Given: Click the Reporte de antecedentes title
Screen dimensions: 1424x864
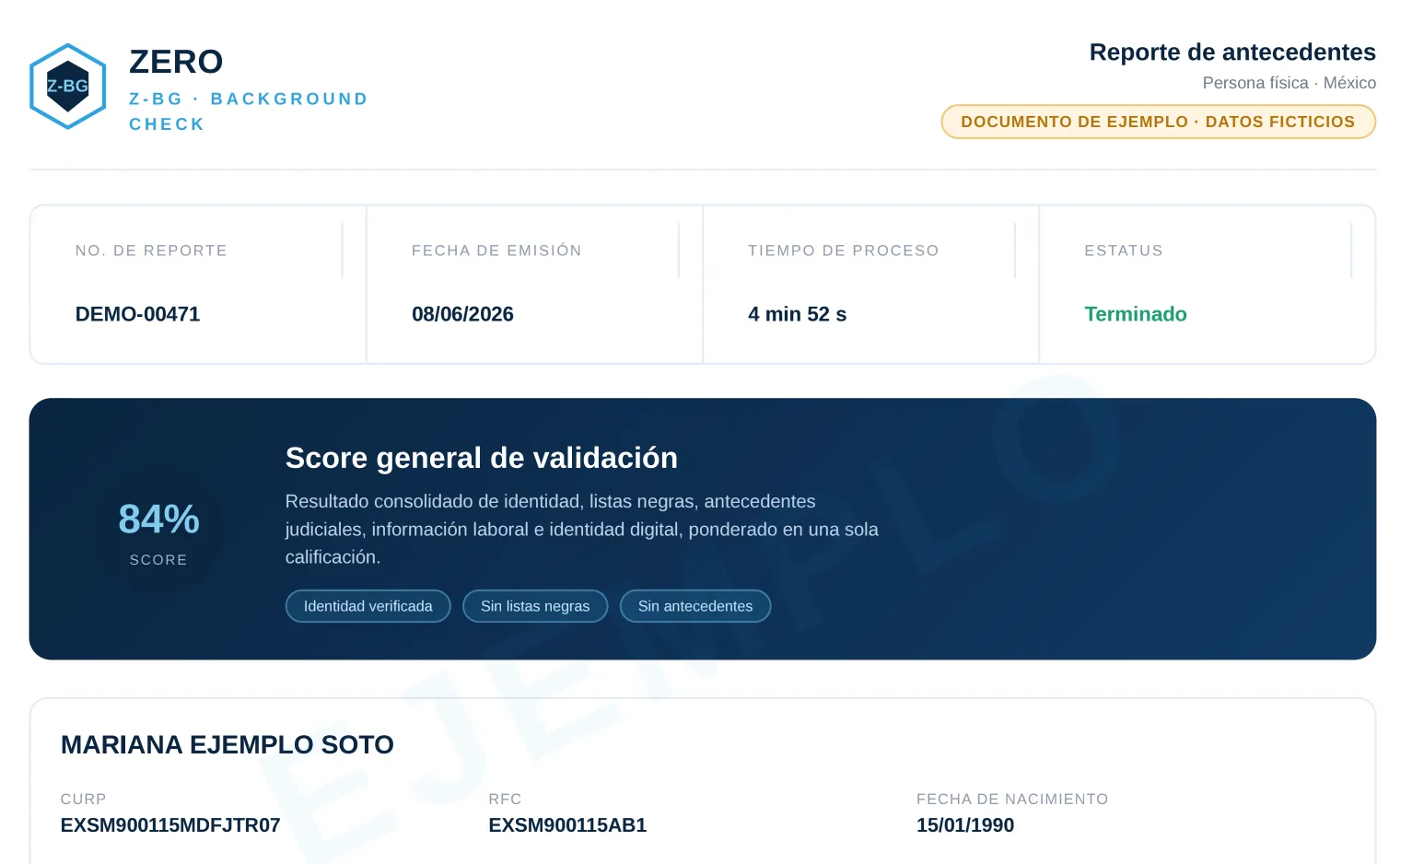Looking at the screenshot, I should click(x=1232, y=52).
